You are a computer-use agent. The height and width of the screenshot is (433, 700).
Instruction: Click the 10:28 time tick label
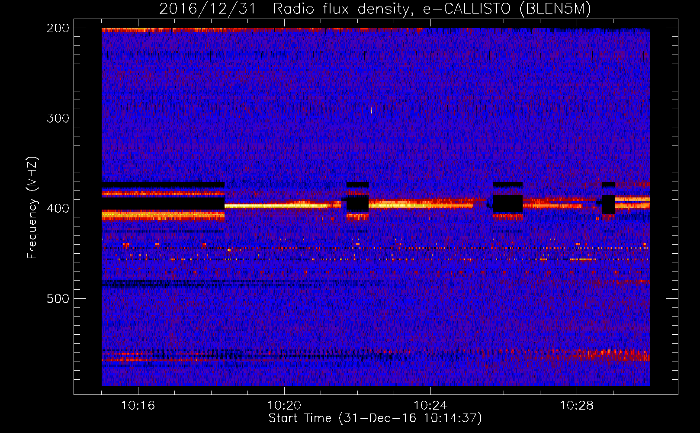coord(577,406)
